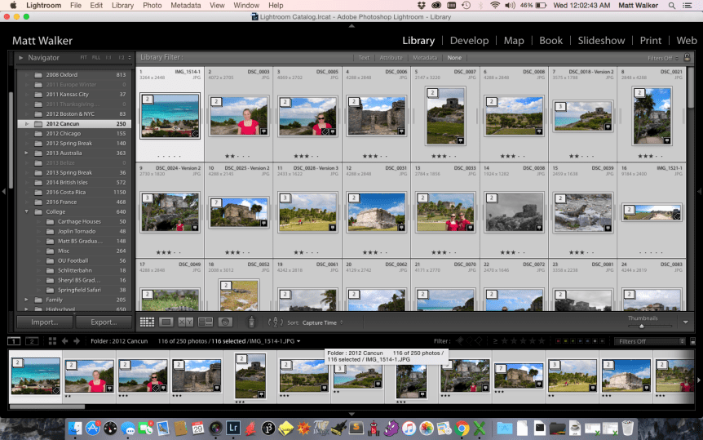Open Time Machine menu bar icon

(x=466, y=6)
